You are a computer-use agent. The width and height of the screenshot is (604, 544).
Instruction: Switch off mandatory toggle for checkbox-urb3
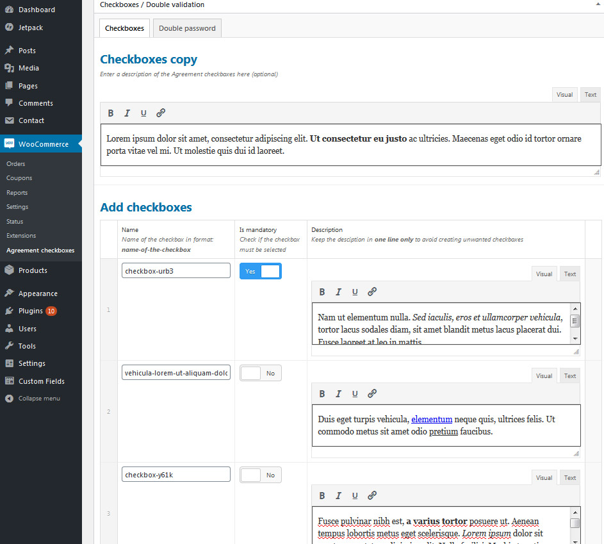click(x=261, y=271)
